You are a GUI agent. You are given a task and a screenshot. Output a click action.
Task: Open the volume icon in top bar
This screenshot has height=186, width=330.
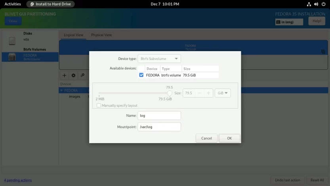click(316, 4)
